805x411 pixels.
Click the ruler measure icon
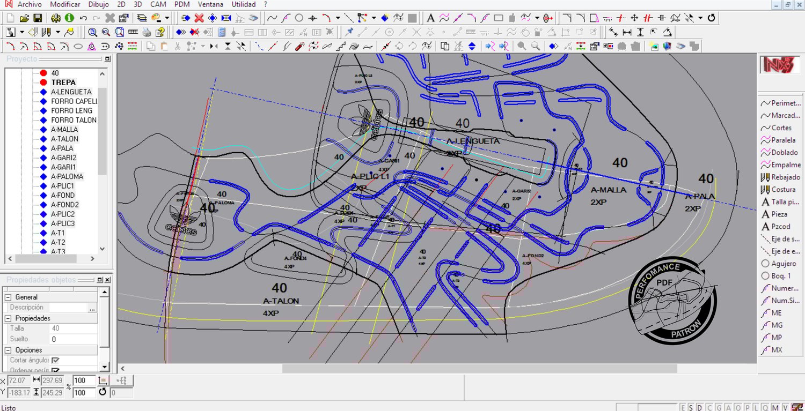point(133,32)
